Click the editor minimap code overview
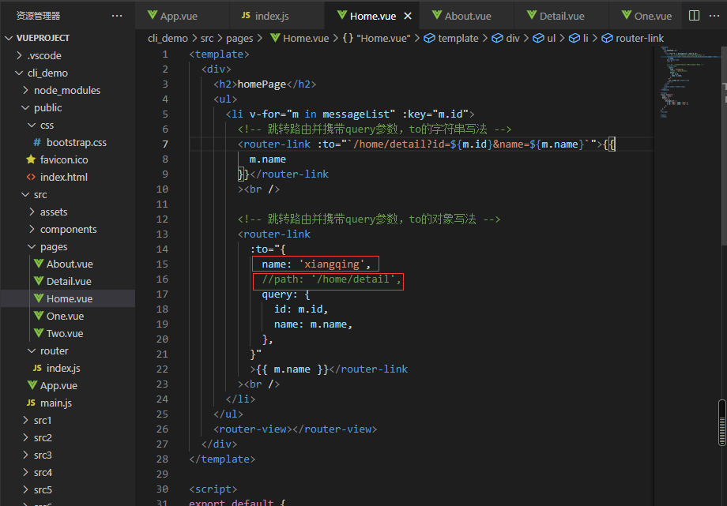 point(688,84)
